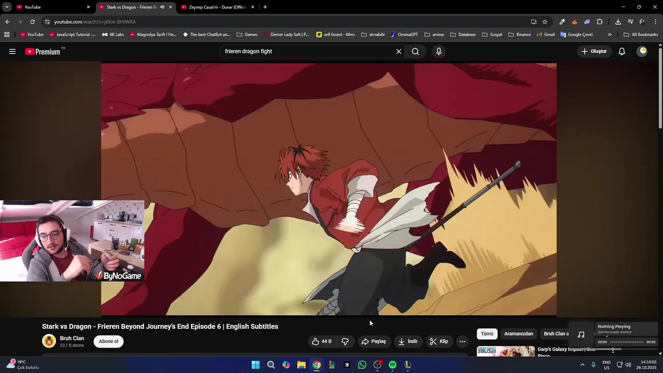This screenshot has height=373, width=663.
Task: View site information icon in address bar
Action: pos(47,22)
